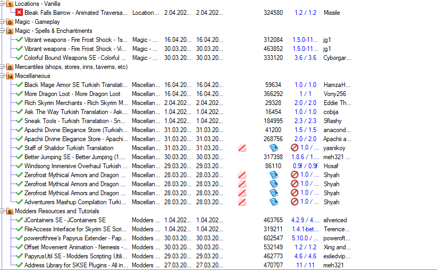
Task: Click Nexus ID 366292
Action: (273, 94)
